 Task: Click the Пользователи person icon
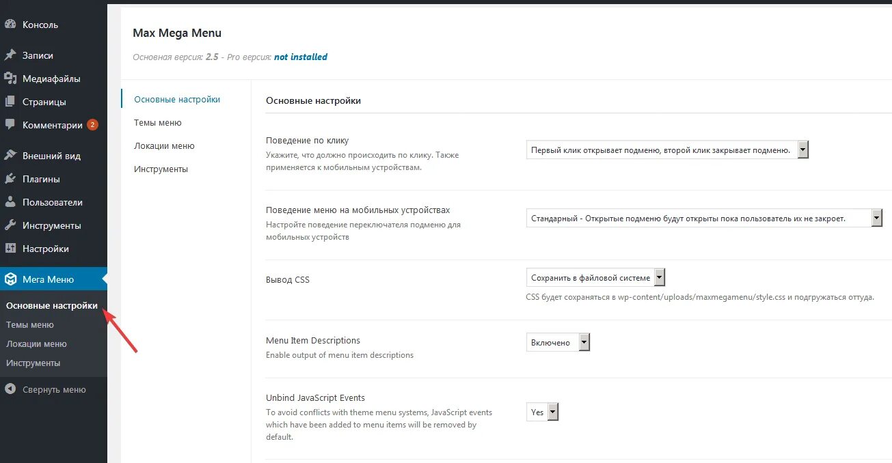(10, 202)
